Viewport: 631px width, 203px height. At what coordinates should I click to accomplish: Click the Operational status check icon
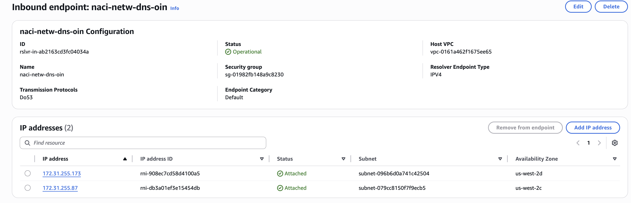[228, 52]
